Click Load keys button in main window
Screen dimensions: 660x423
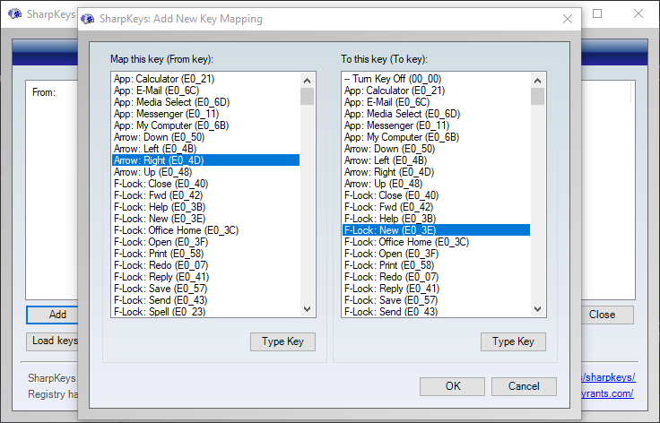[52, 341]
